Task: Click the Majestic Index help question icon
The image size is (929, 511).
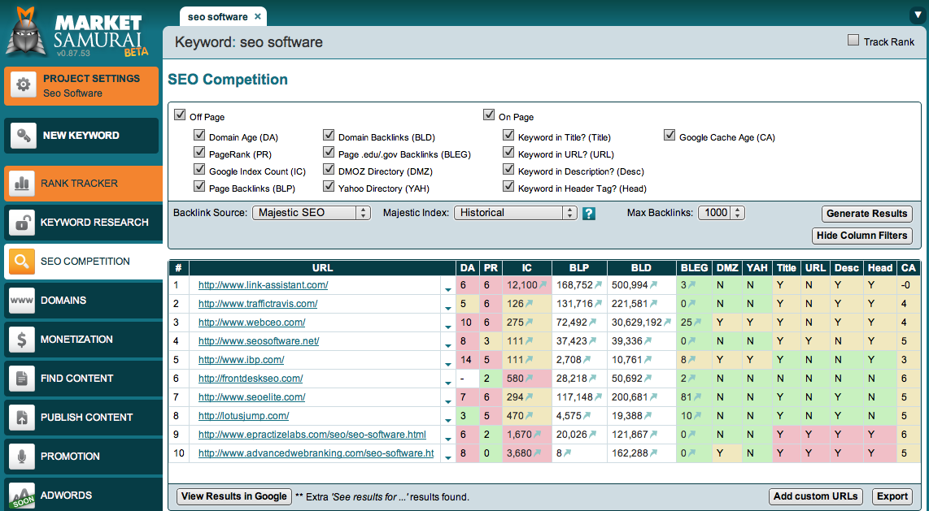Action: [x=589, y=214]
